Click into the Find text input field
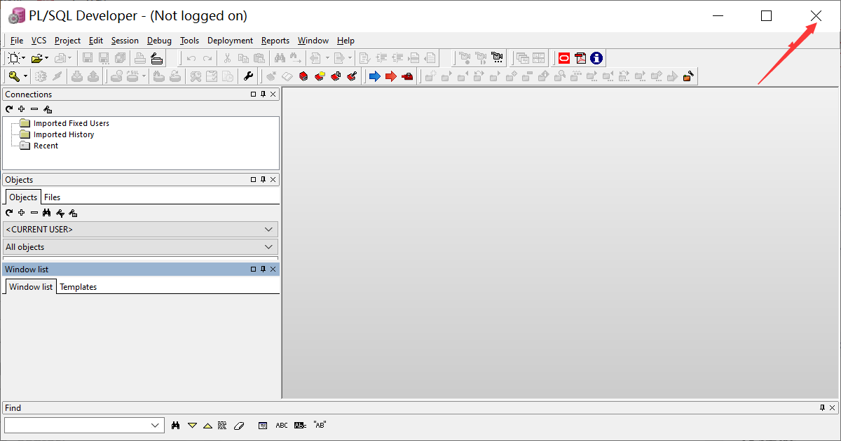 (x=76, y=425)
